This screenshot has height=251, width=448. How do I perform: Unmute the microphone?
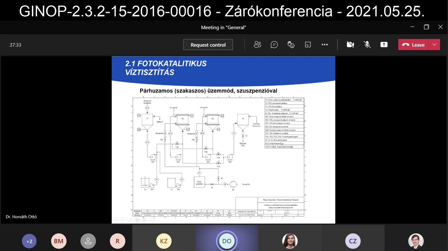click(367, 45)
